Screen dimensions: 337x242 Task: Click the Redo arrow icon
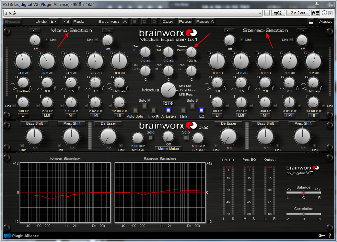point(66,21)
